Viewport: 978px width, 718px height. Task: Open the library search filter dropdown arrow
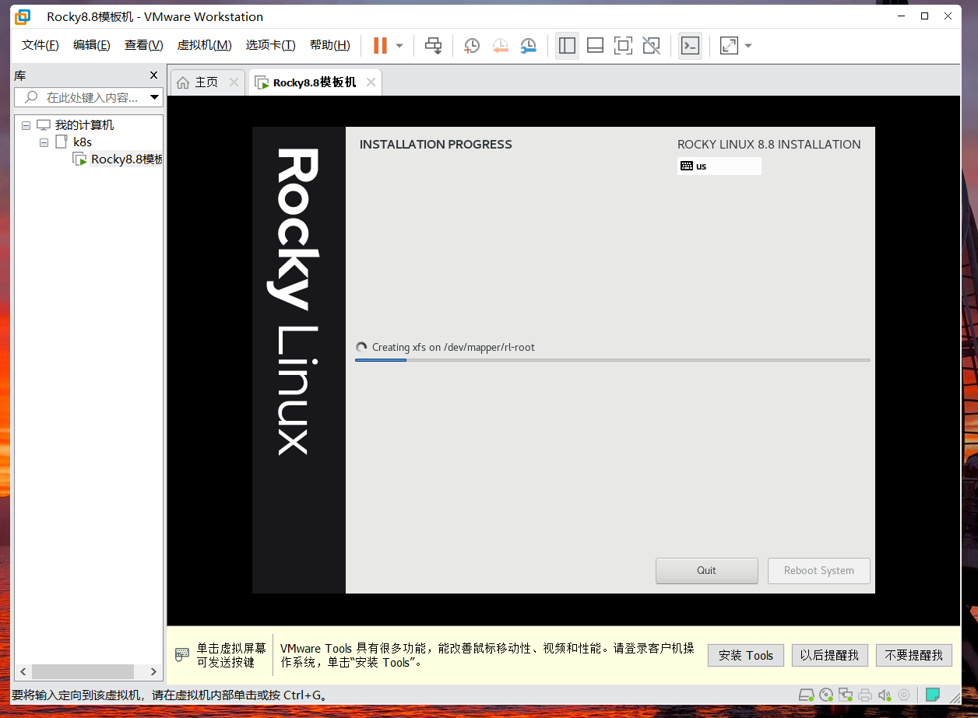[x=155, y=97]
